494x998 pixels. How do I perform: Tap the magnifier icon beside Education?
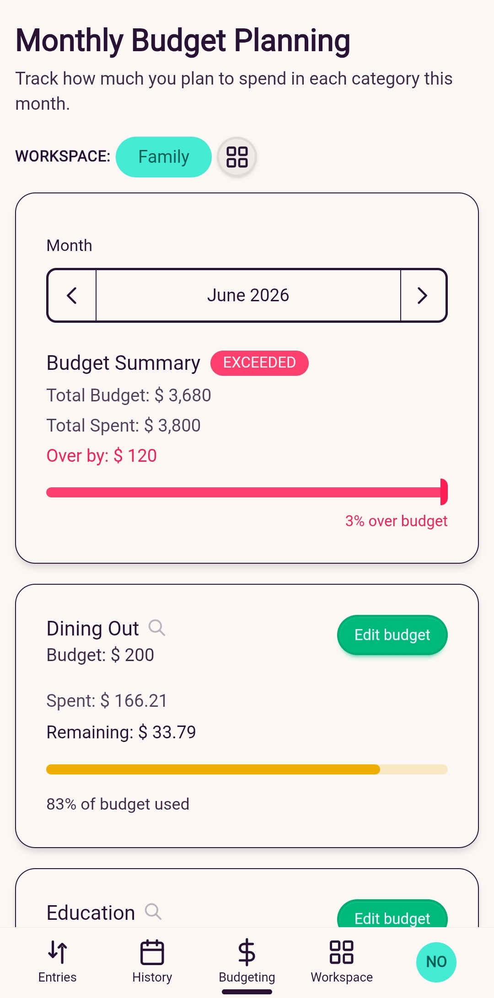(x=153, y=911)
